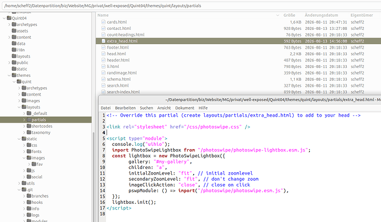The width and height of the screenshot is (381, 222).
Task: Select the images folder under quint static
Action: coord(38,158)
